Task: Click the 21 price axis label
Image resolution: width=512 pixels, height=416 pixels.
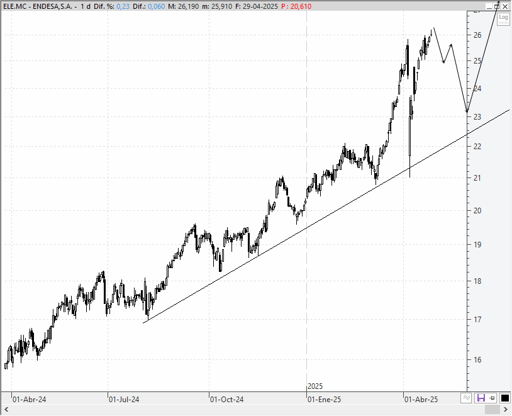Action: (477, 177)
